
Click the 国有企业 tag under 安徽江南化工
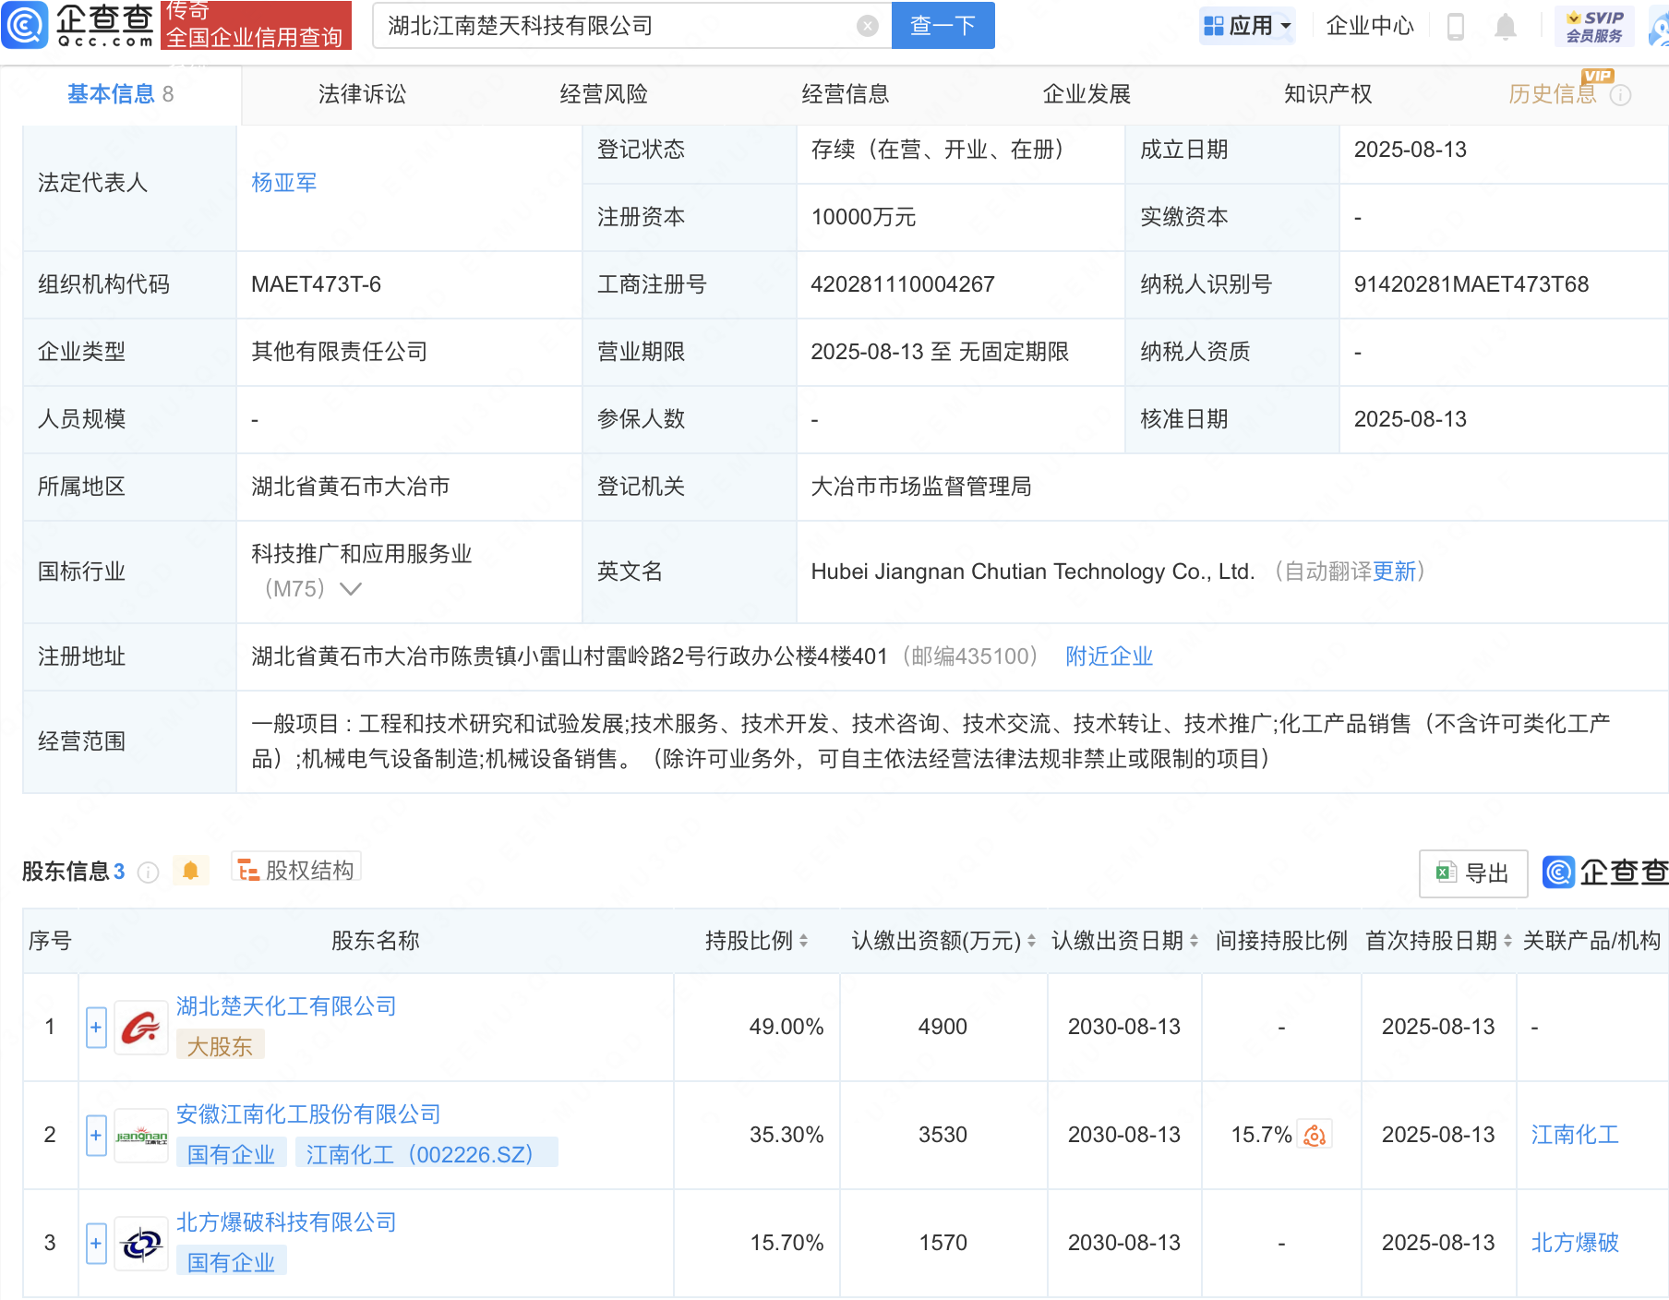click(231, 1154)
